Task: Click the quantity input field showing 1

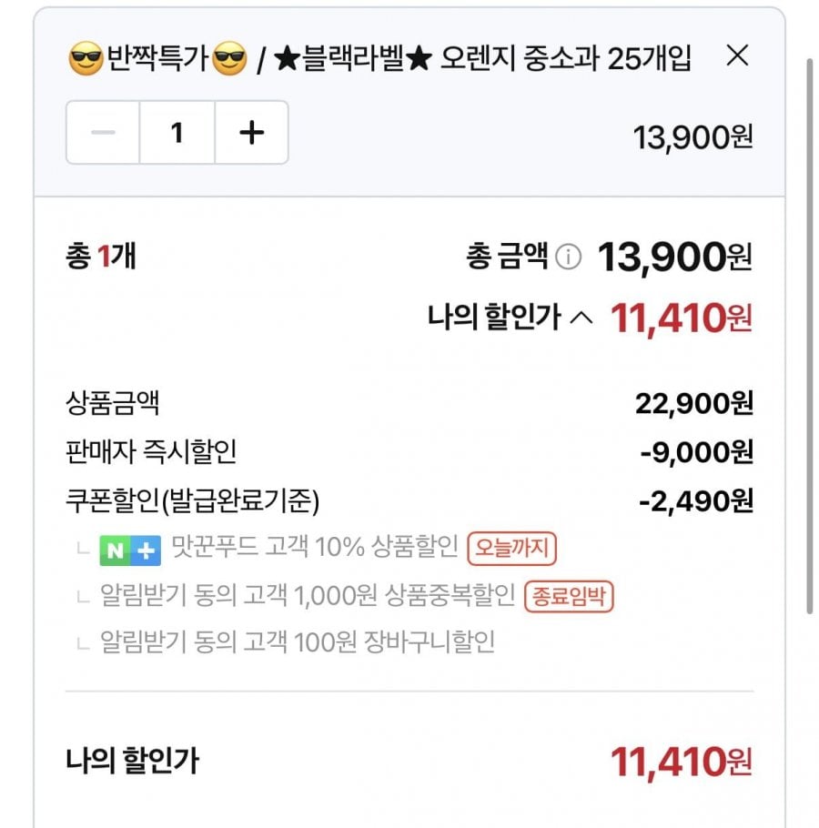Action: tap(177, 133)
